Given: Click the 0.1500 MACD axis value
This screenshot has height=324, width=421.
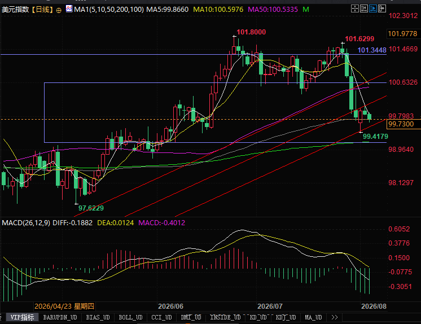Looking at the screenshot, I should 399,258.
